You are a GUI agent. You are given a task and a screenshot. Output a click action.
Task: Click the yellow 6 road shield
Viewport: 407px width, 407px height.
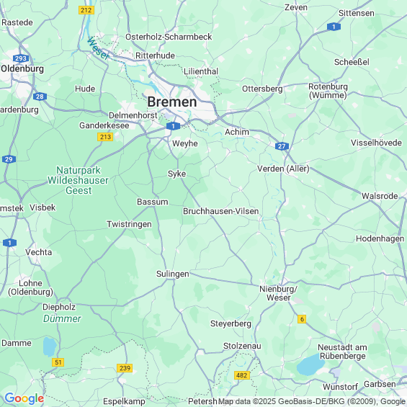pyautogui.click(x=302, y=319)
